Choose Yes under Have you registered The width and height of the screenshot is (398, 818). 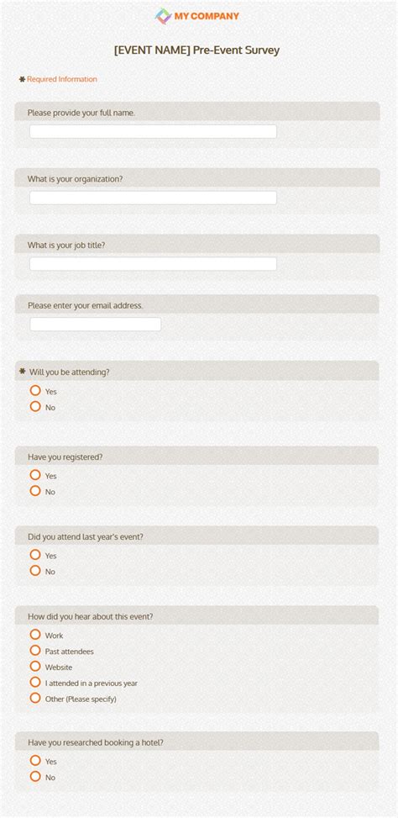(35, 475)
